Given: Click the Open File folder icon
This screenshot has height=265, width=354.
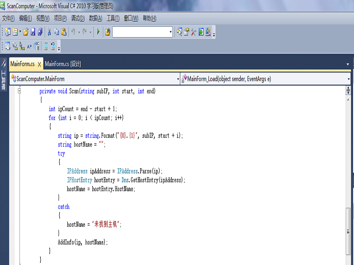Looking at the screenshot, I should coord(26,32).
